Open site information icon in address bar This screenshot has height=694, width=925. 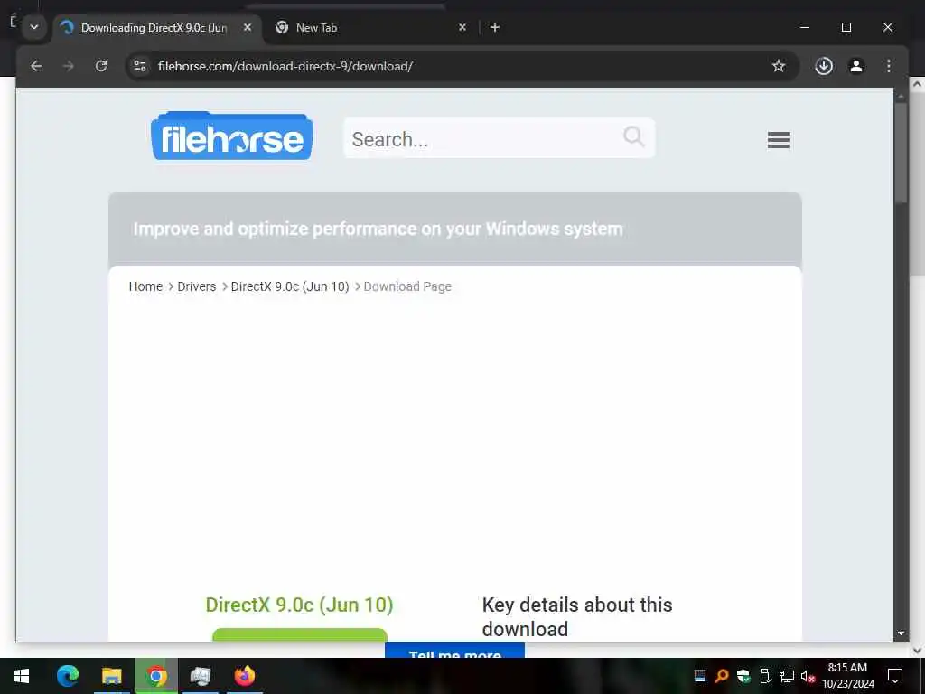(140, 66)
